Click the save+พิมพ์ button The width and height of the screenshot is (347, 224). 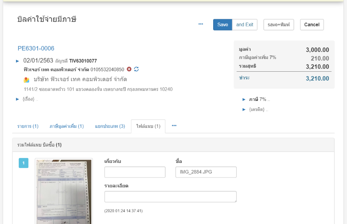(279, 25)
